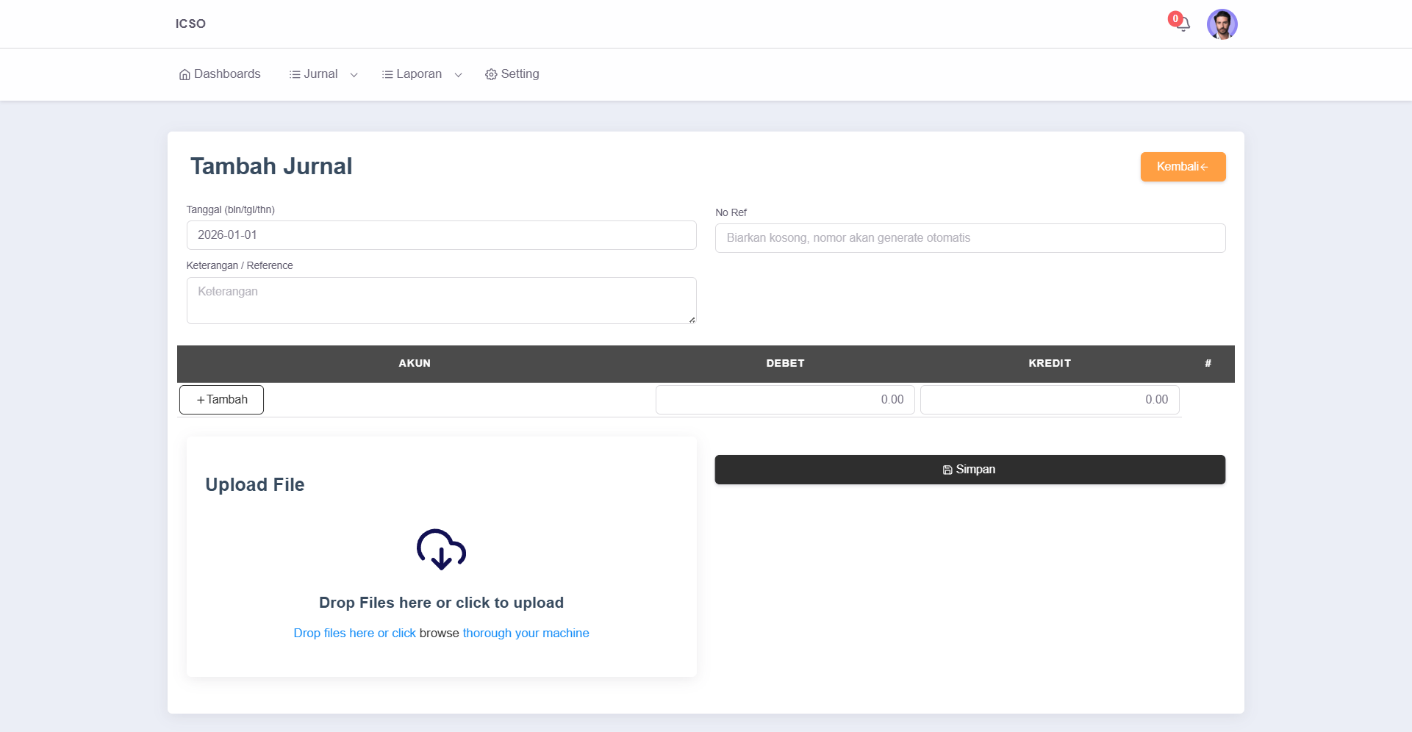This screenshot has width=1412, height=732.
Task: Add a row with Tambah button
Action: click(221, 400)
